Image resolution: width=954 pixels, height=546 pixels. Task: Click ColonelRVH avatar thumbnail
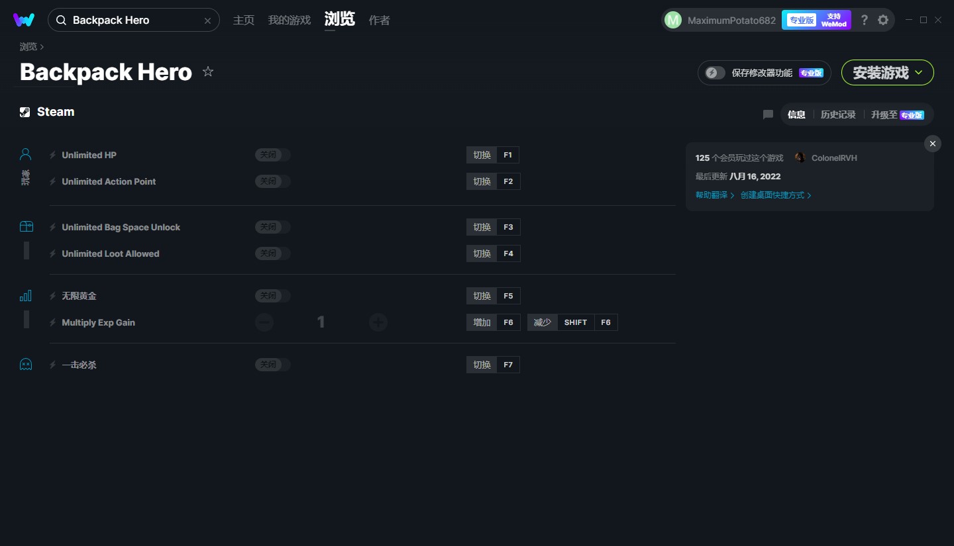click(800, 158)
